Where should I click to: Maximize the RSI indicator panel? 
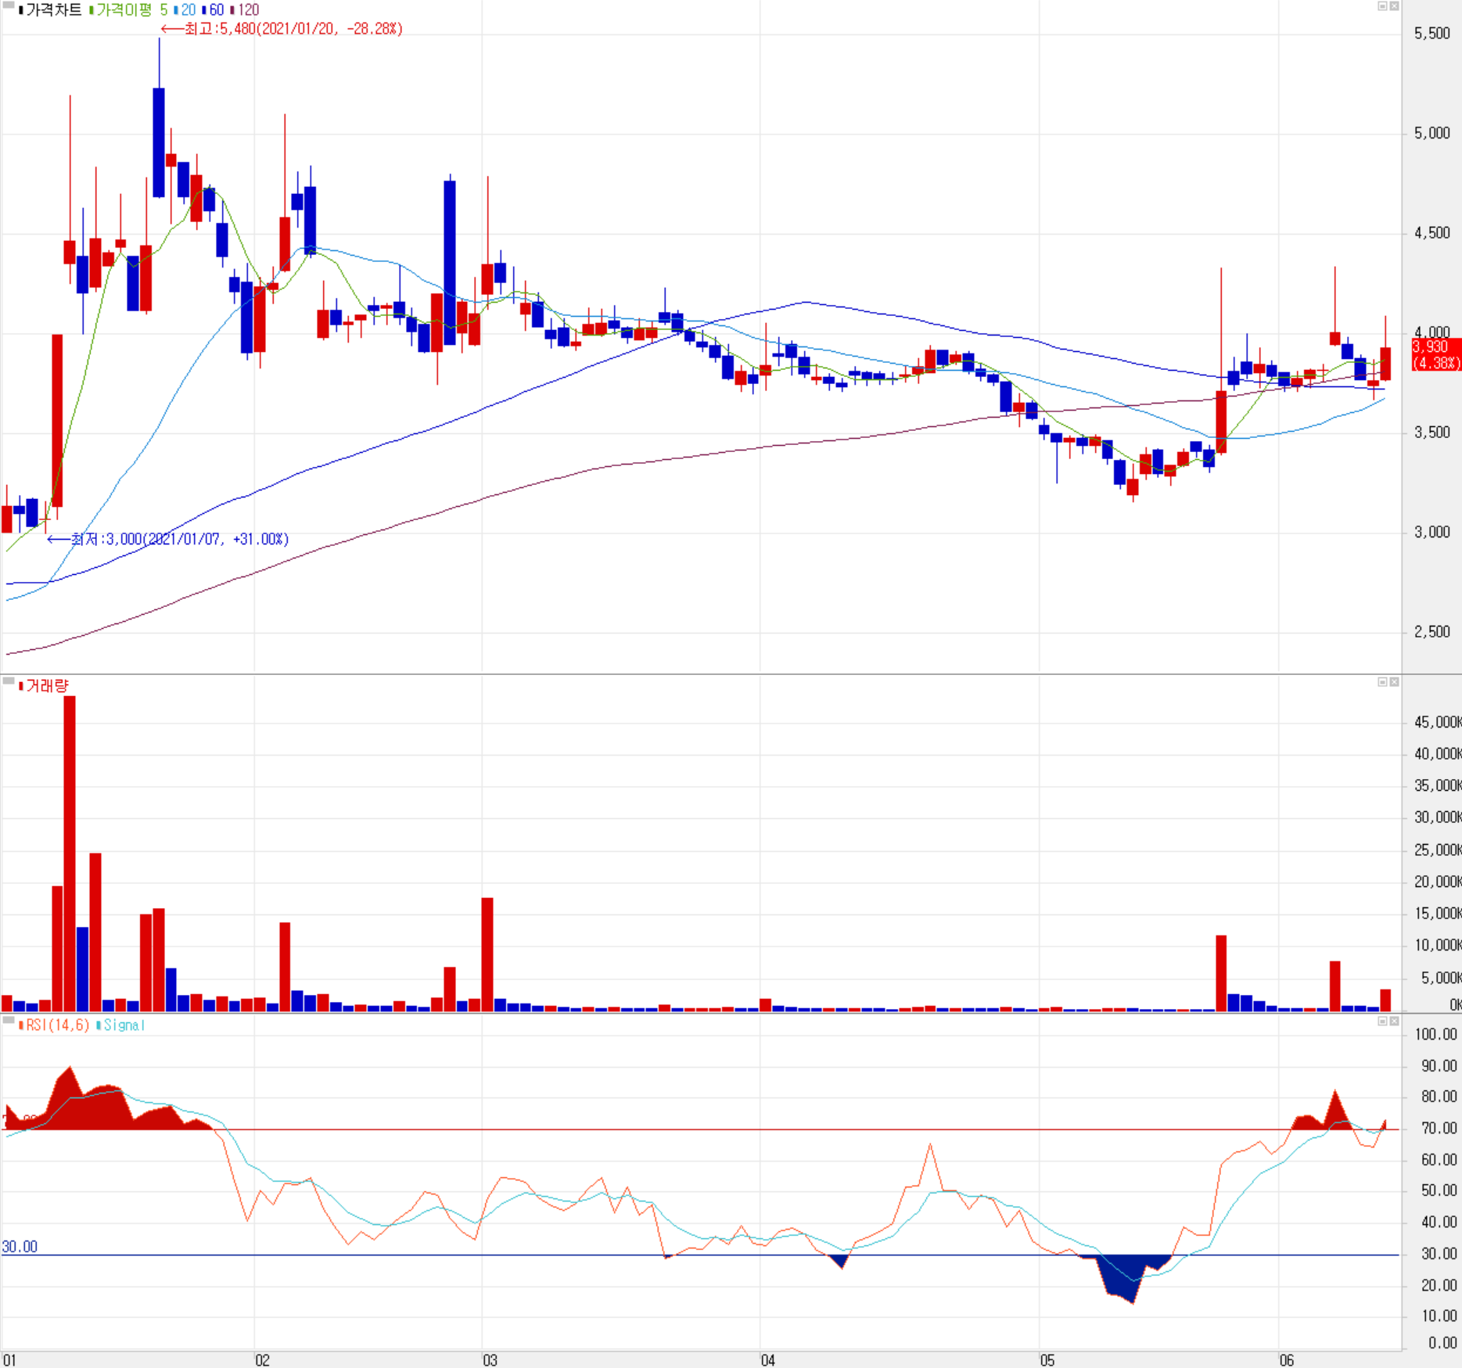click(x=1382, y=1022)
